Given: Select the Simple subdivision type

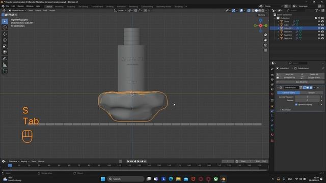Looking at the screenshot, I should point(311,93).
